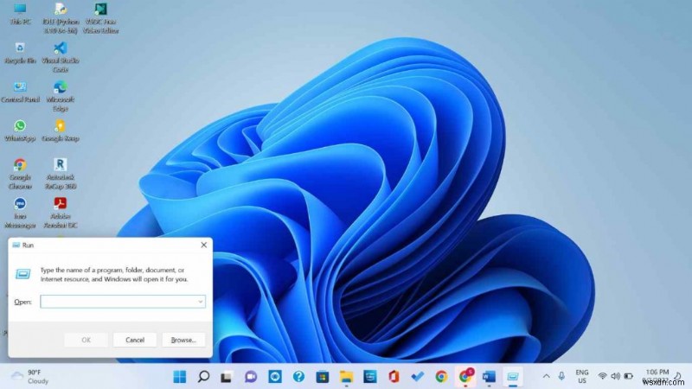Open the ENG US language switcher
Image resolution: width=692 pixels, height=389 pixels.
pyautogui.click(x=582, y=376)
